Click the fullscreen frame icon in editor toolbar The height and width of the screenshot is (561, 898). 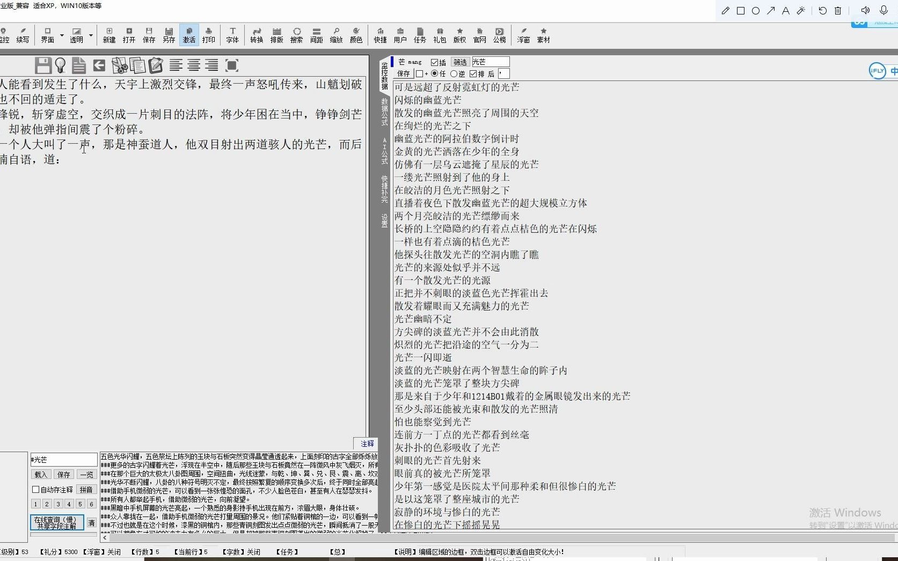tap(232, 65)
